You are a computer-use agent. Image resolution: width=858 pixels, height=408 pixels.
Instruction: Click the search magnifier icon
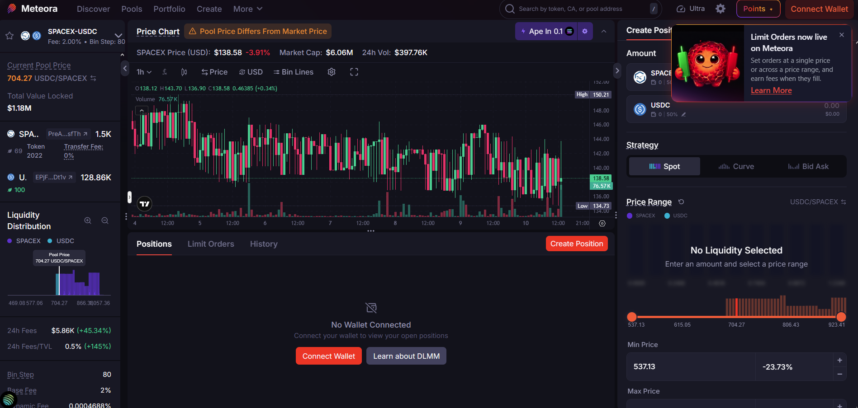click(510, 9)
